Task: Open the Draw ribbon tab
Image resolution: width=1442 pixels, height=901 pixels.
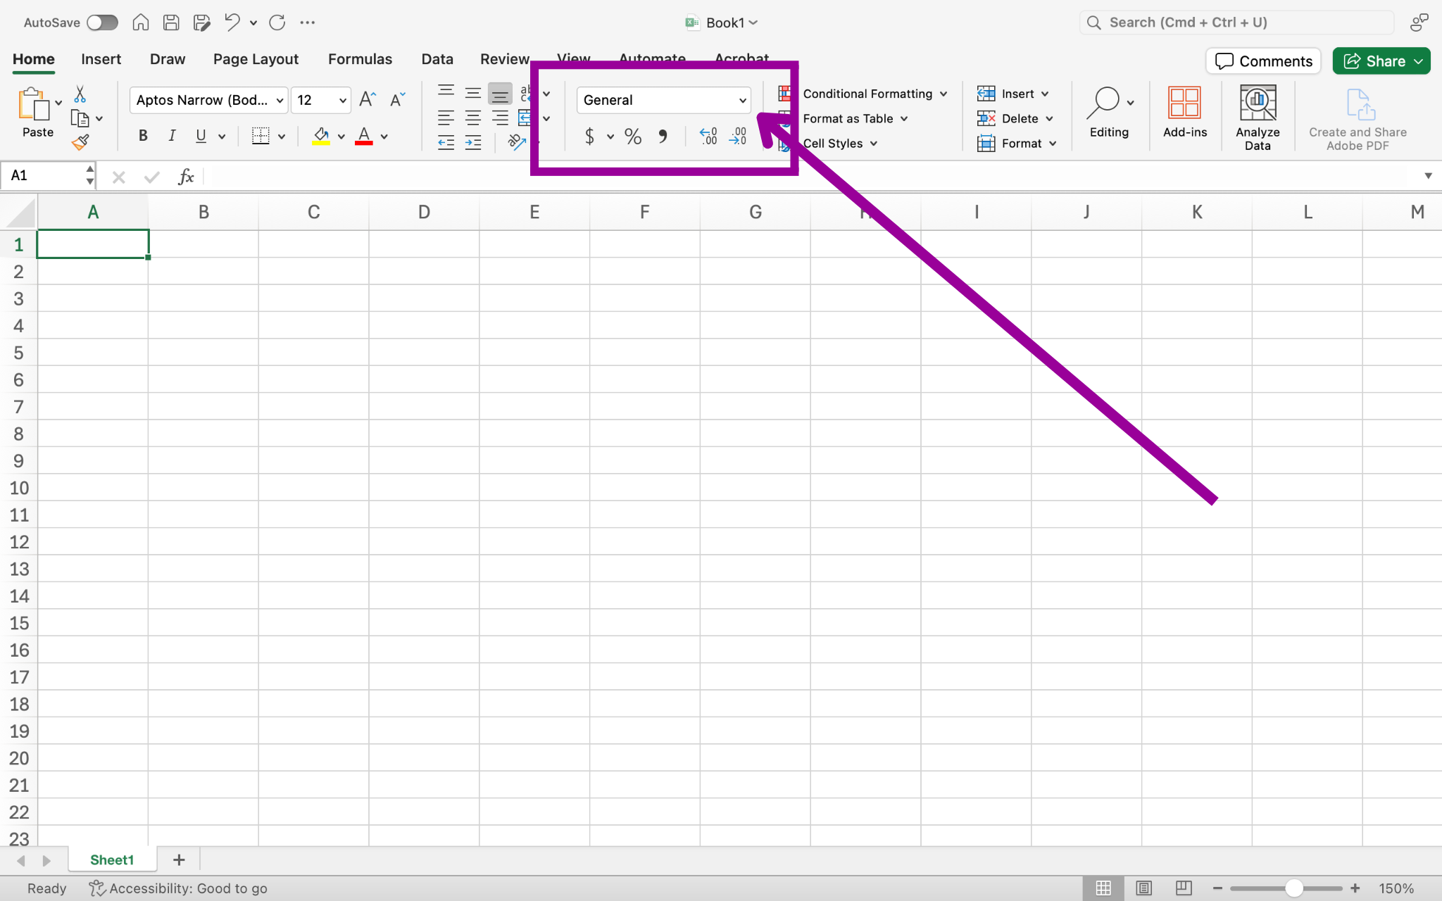Action: point(168,59)
